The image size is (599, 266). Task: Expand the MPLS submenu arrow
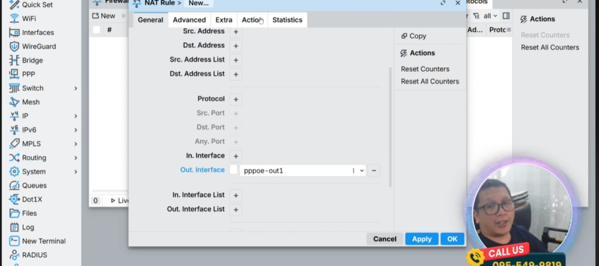point(76,144)
